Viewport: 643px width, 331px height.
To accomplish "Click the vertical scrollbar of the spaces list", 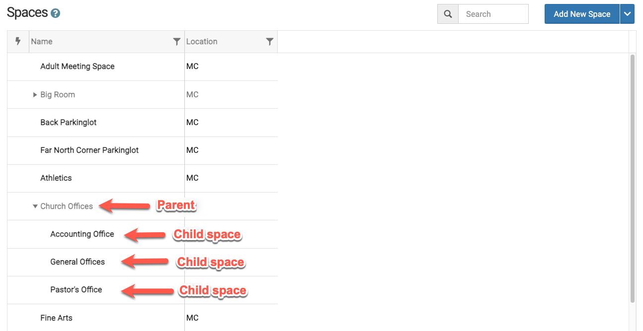I will 633,179.
